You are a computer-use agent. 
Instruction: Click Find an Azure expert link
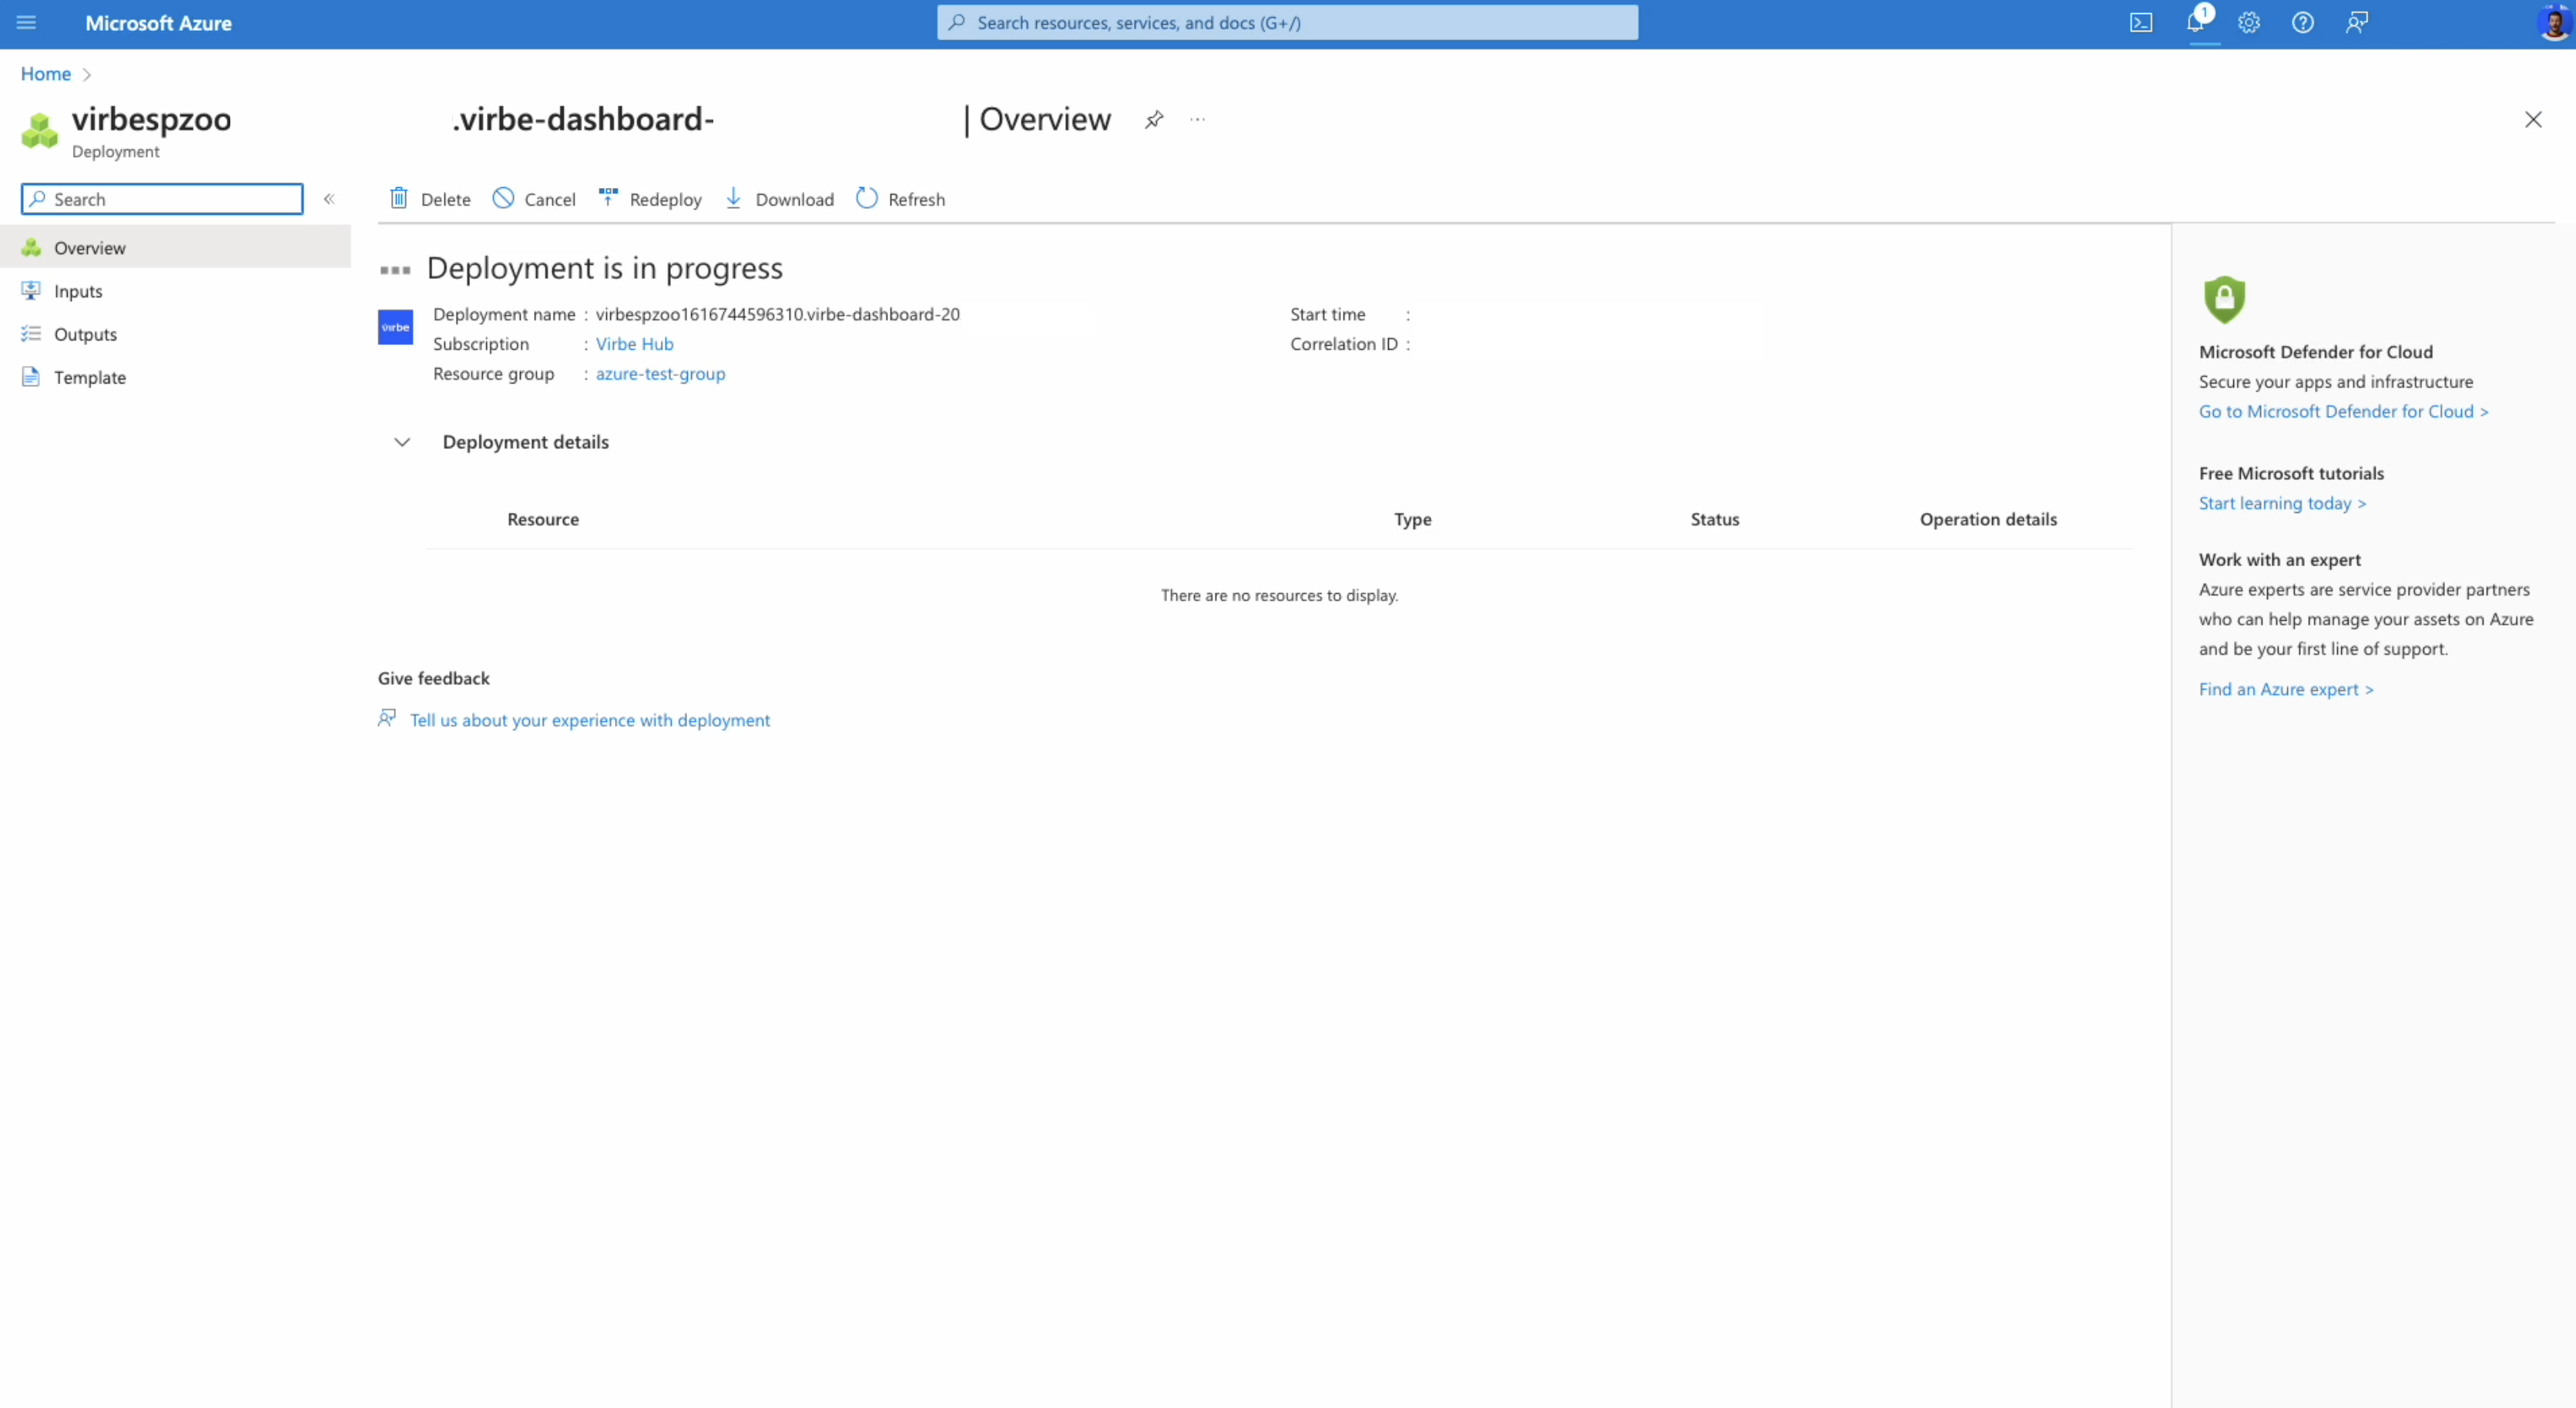[2286, 689]
